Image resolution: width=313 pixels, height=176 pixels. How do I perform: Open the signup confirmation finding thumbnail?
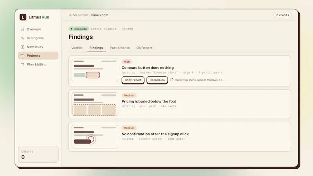pyautogui.click(x=95, y=136)
